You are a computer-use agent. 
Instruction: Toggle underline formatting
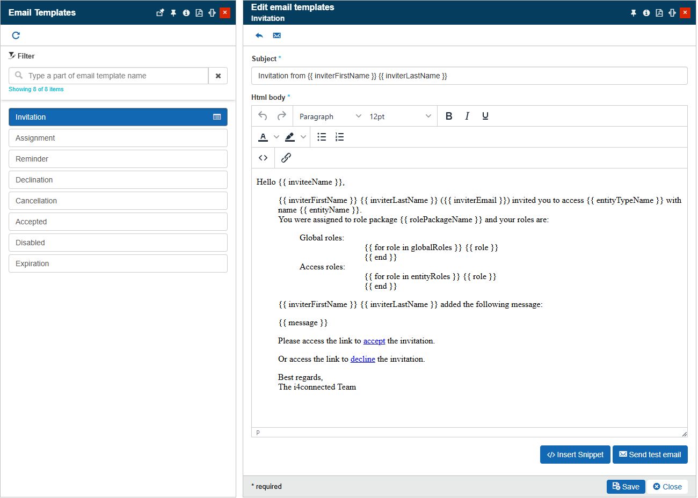pos(485,116)
